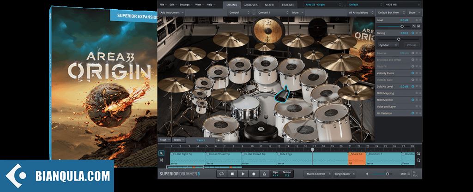Open the Cowbell 1 selection dropdown
The image size is (473, 192).
pyautogui.click(x=273, y=12)
